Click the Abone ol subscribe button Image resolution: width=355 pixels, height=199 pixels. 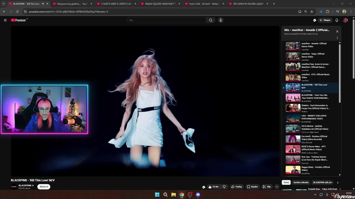click(x=44, y=187)
